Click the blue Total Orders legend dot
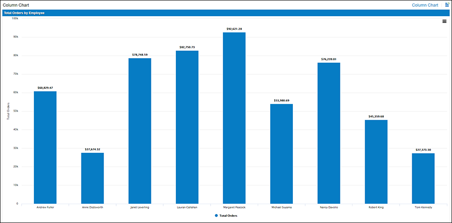452x223 pixels. coord(217,216)
